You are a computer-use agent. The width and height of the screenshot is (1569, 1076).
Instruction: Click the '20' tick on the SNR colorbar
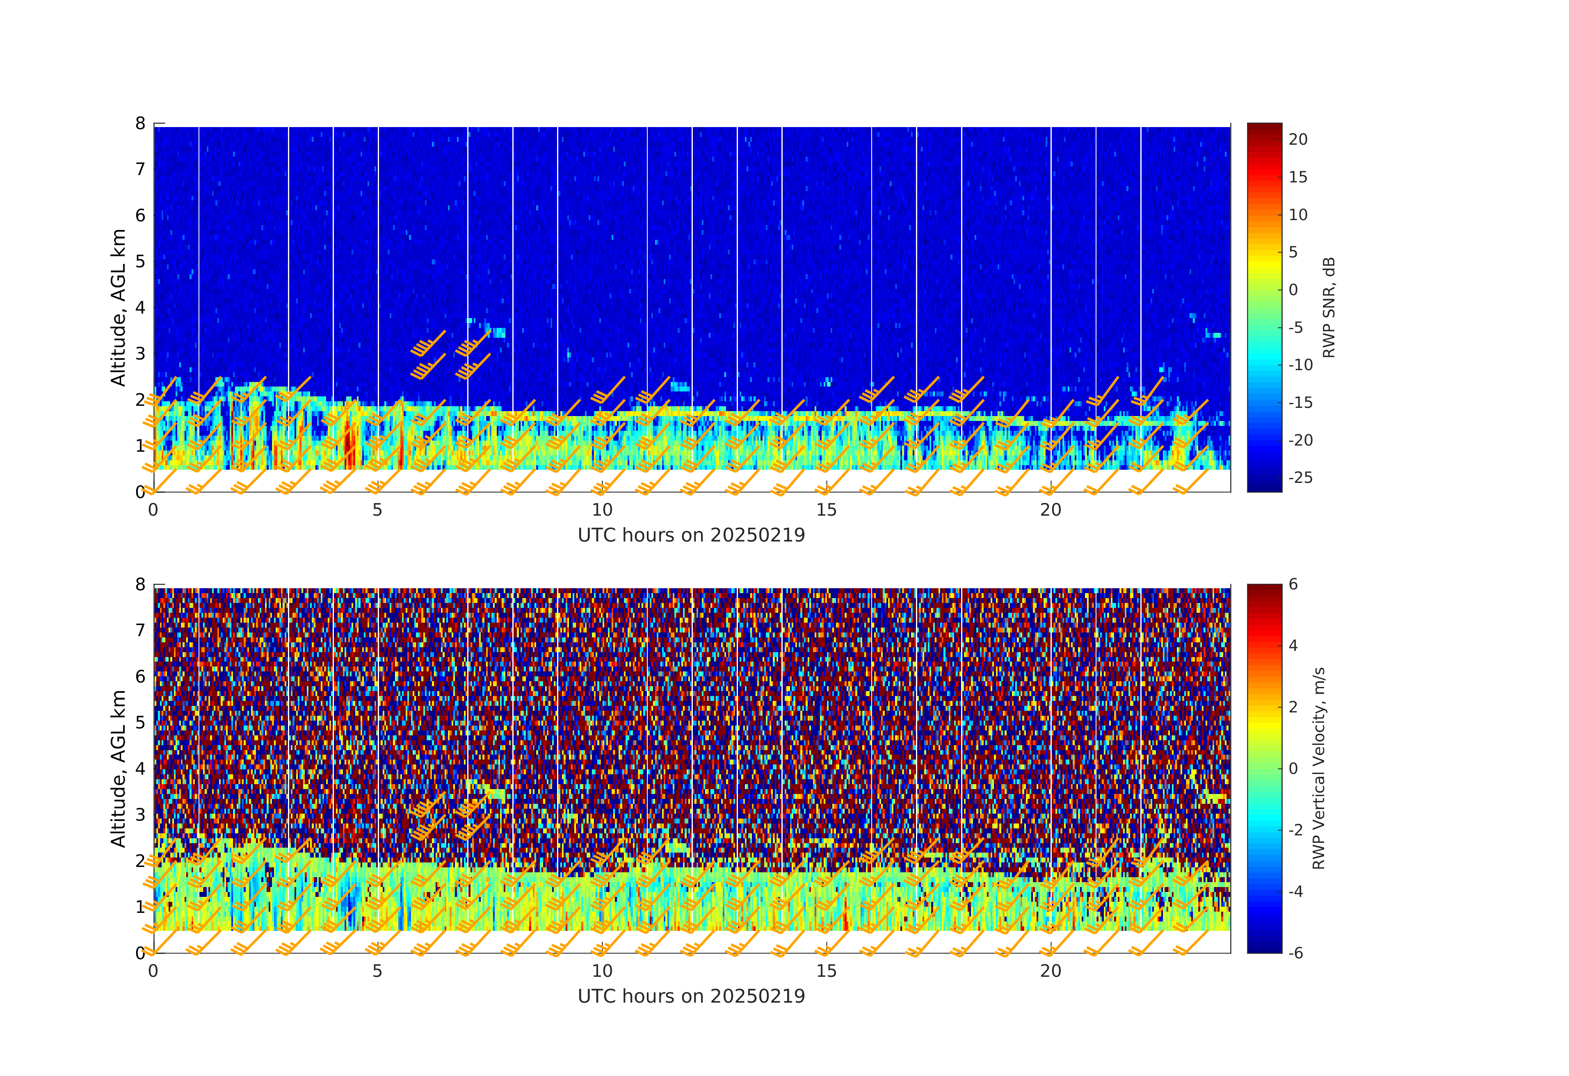coord(1297,140)
